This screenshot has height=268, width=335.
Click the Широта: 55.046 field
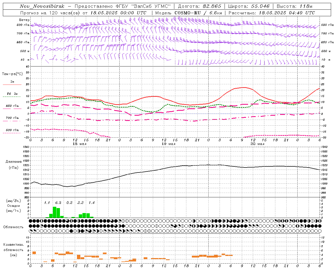pyautogui.click(x=249, y=6)
